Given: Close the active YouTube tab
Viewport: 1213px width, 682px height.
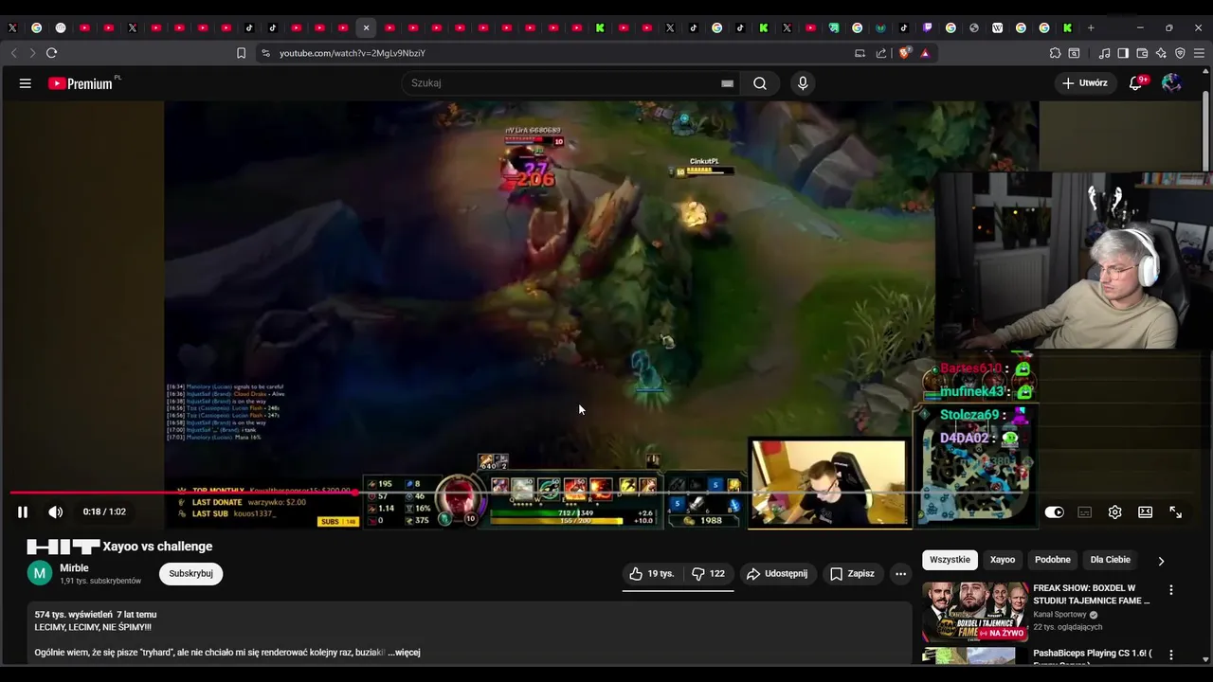Looking at the screenshot, I should (366, 27).
